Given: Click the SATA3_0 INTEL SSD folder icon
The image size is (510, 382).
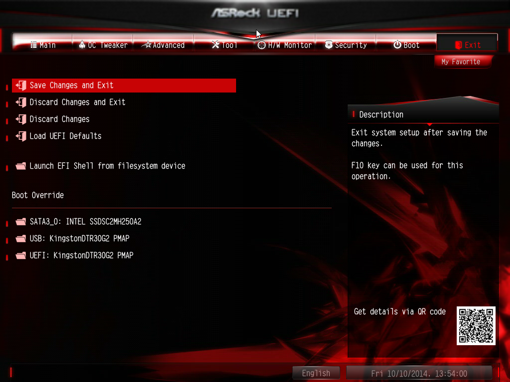Looking at the screenshot, I should point(21,222).
